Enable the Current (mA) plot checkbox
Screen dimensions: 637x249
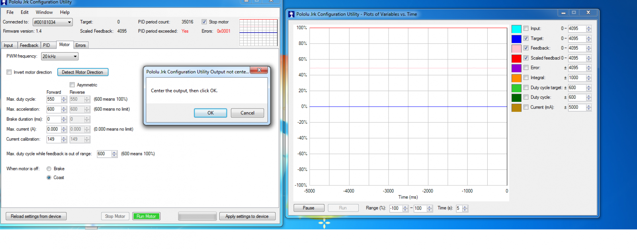(526, 107)
